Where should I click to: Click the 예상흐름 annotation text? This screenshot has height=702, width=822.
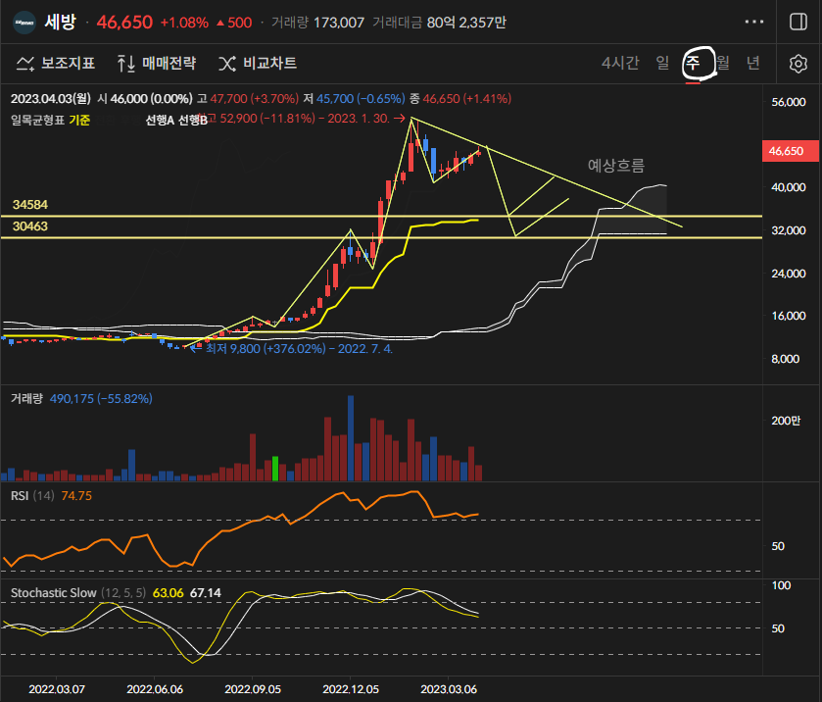pyautogui.click(x=616, y=166)
